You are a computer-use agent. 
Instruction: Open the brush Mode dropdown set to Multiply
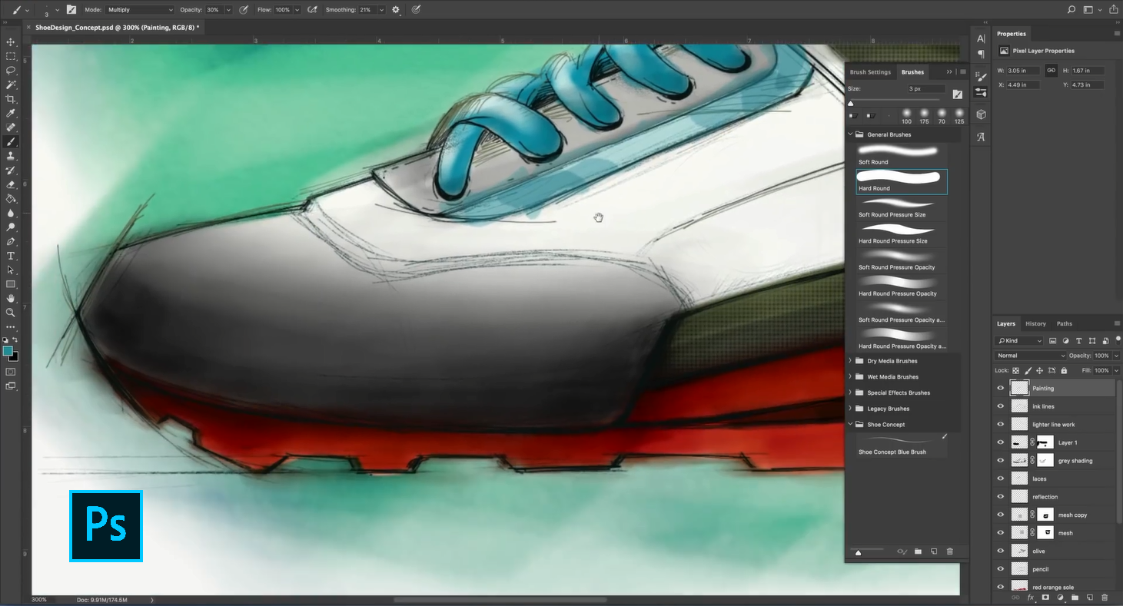139,10
